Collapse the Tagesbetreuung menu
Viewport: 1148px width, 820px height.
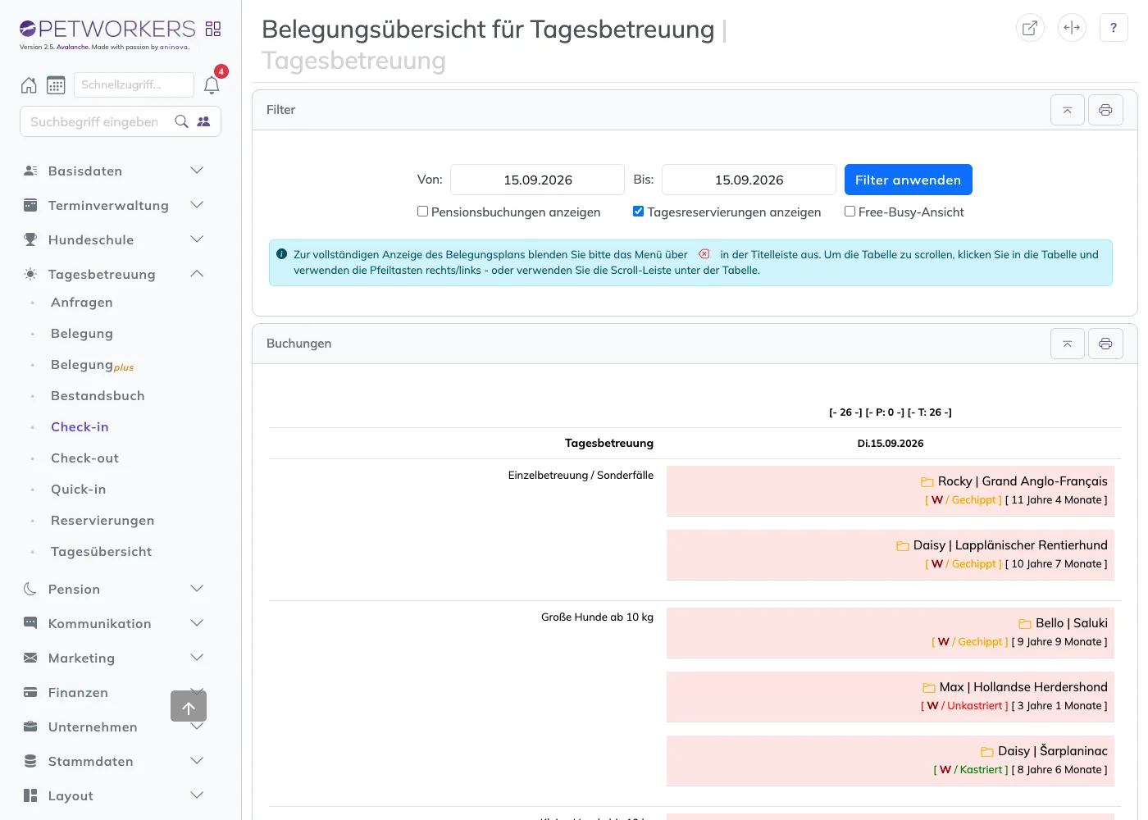[114, 274]
